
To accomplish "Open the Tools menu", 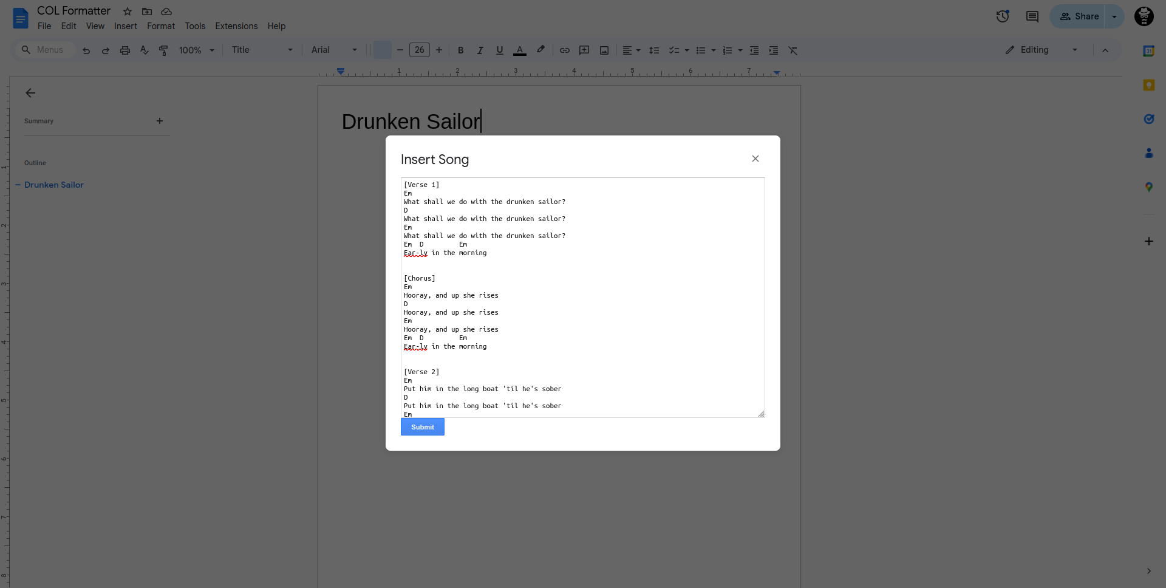I will [x=195, y=26].
